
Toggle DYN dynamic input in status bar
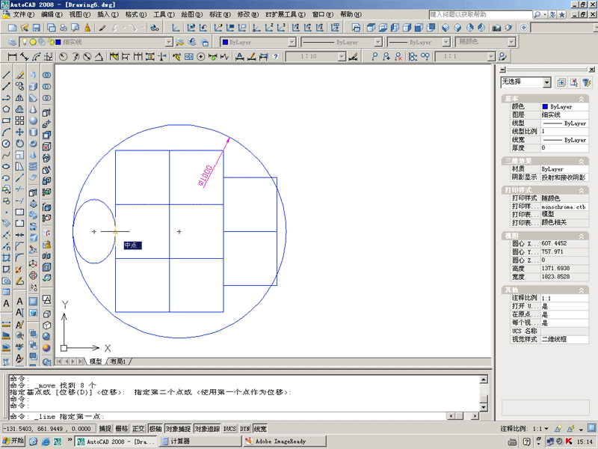pyautogui.click(x=244, y=429)
